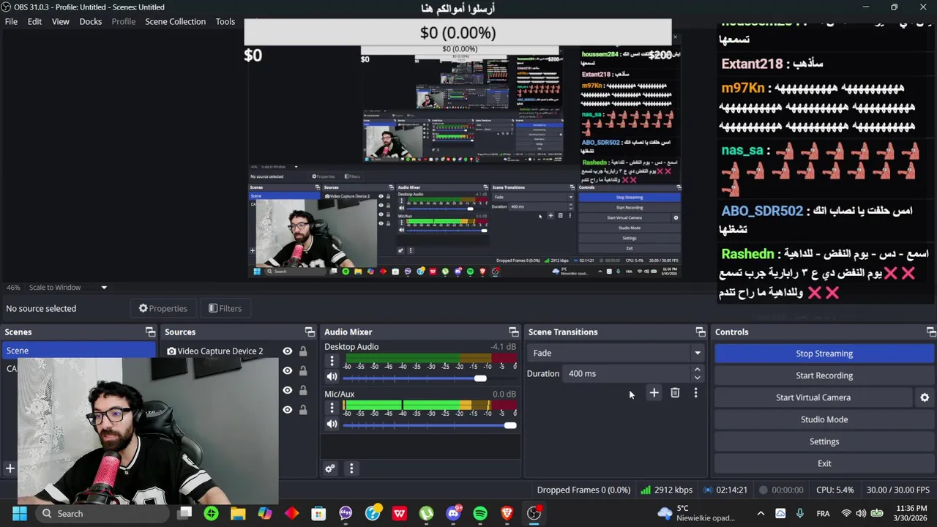The image size is (937, 527).
Task: Open source Properties button
Action: [163, 309]
